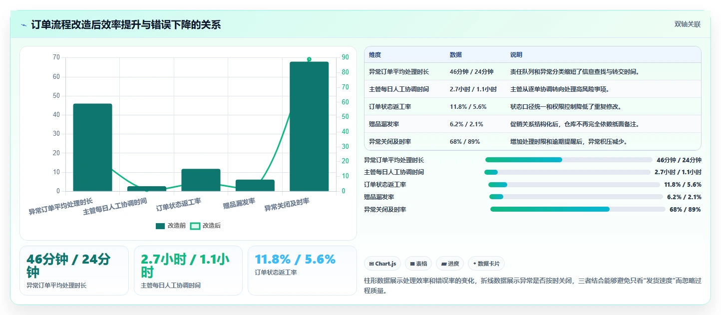This screenshot has height=315, width=721.
Task: Click the 赠品漏发率 progress bar
Action: [x=576, y=197]
